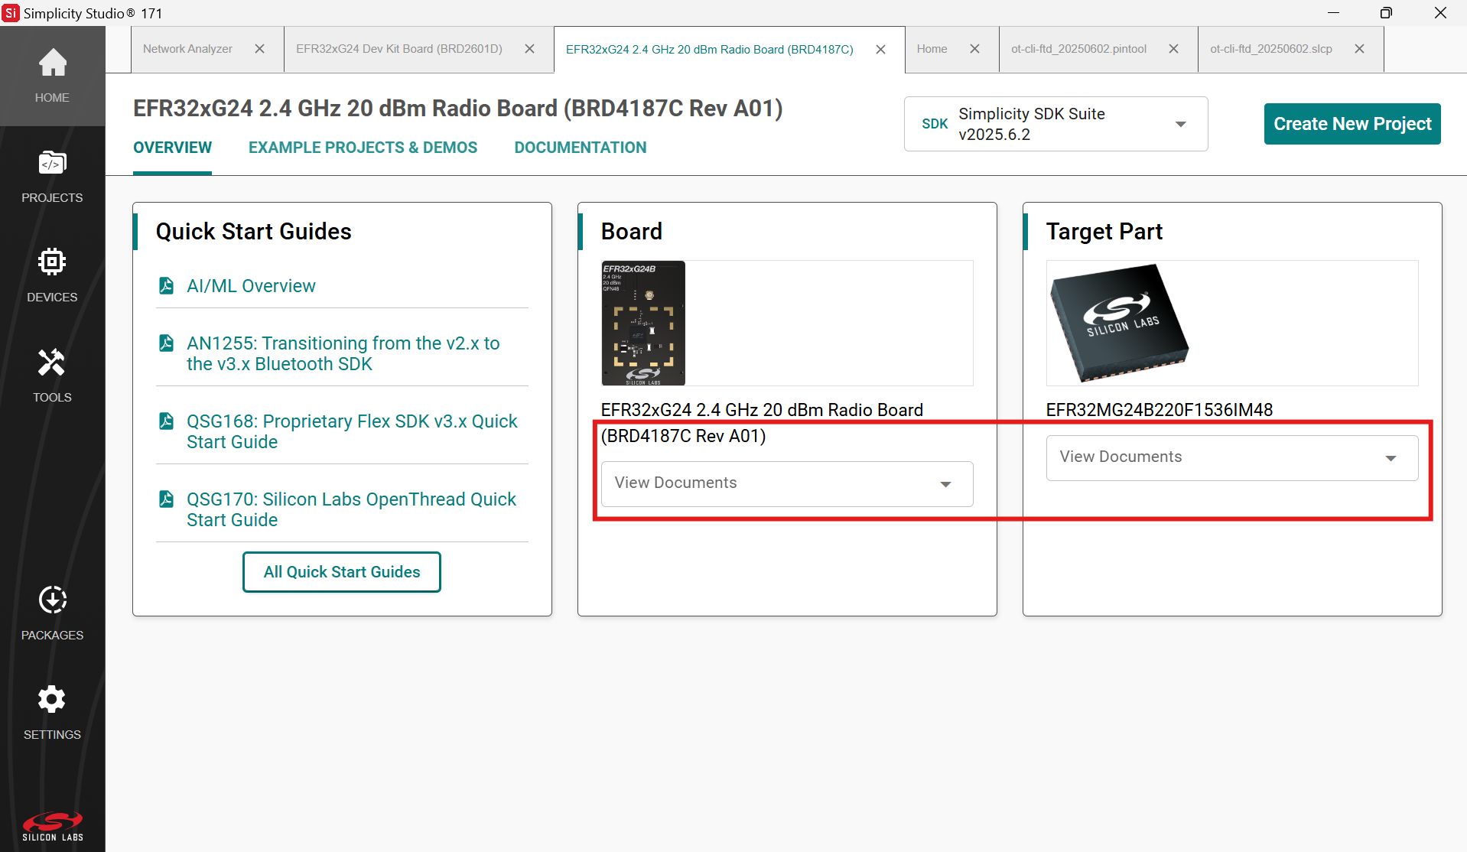Switch to EFR32xG24 Dev Kit Board (BRD2601D) tab
1467x852 pixels.
point(399,49)
